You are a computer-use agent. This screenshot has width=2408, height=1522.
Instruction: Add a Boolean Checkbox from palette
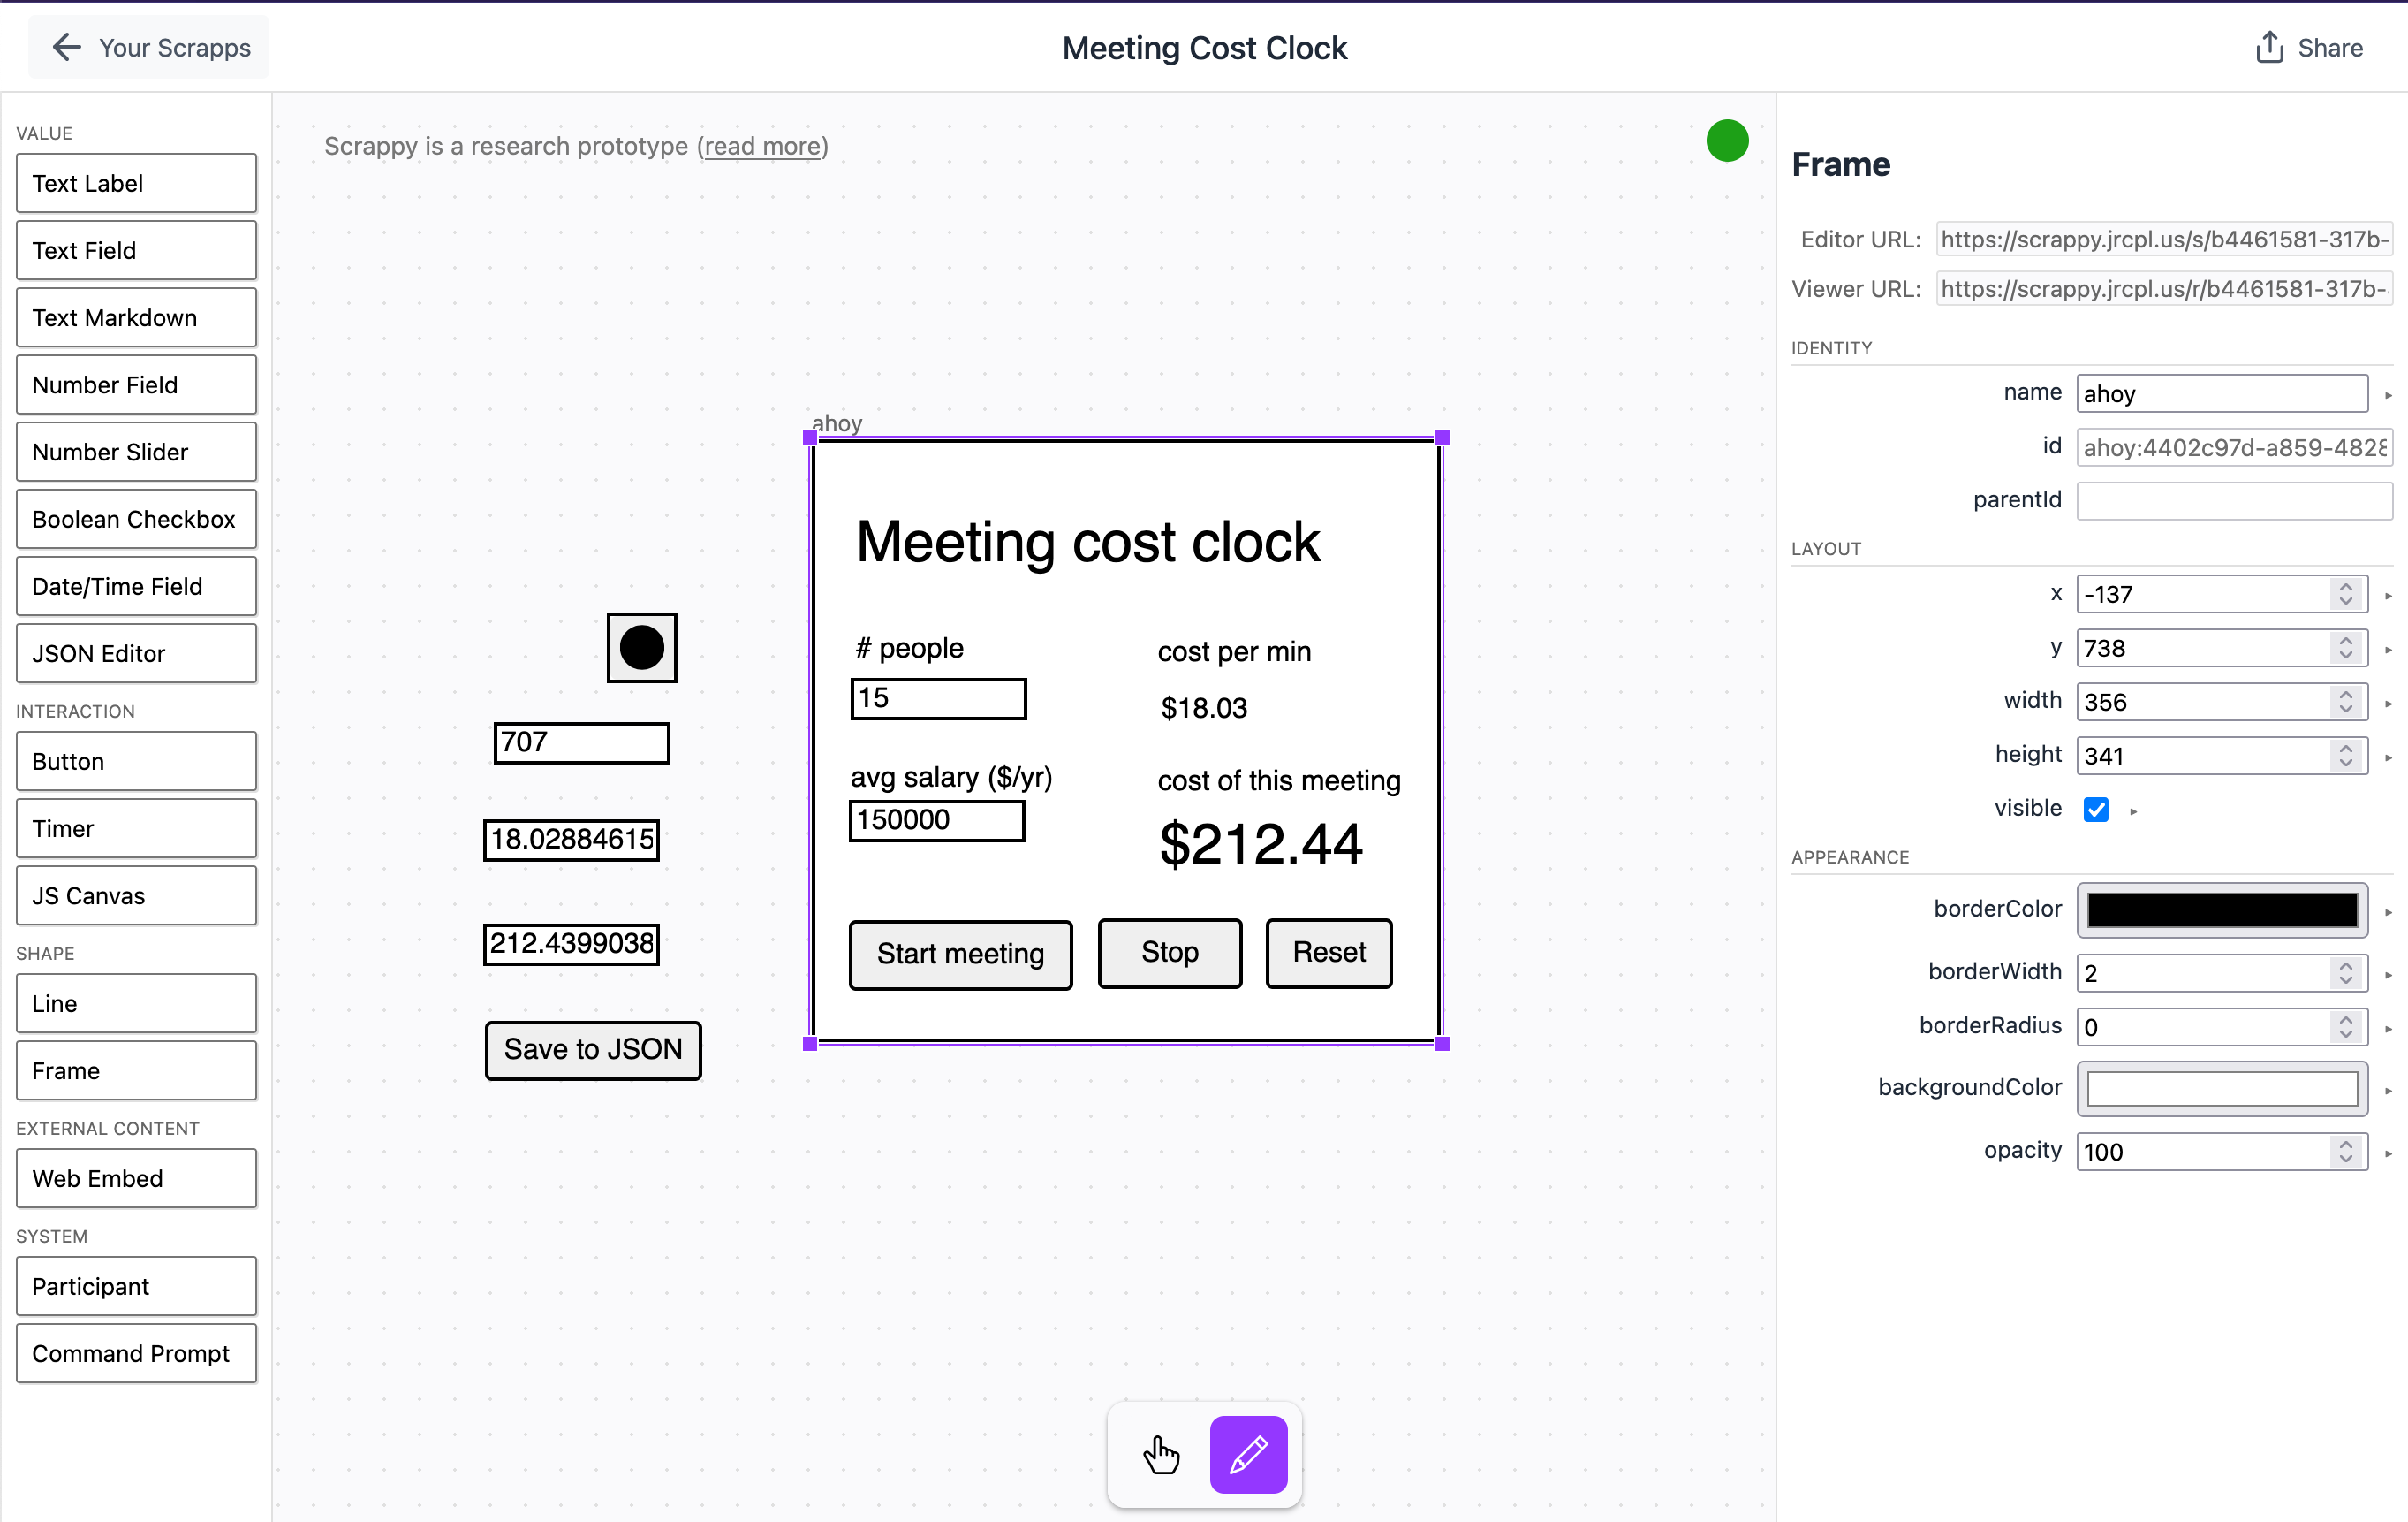(136, 518)
